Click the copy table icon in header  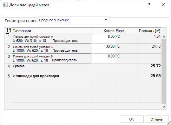(x=8, y=31)
